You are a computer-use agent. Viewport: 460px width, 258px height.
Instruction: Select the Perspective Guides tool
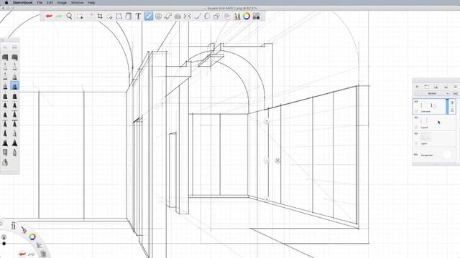tap(178, 16)
